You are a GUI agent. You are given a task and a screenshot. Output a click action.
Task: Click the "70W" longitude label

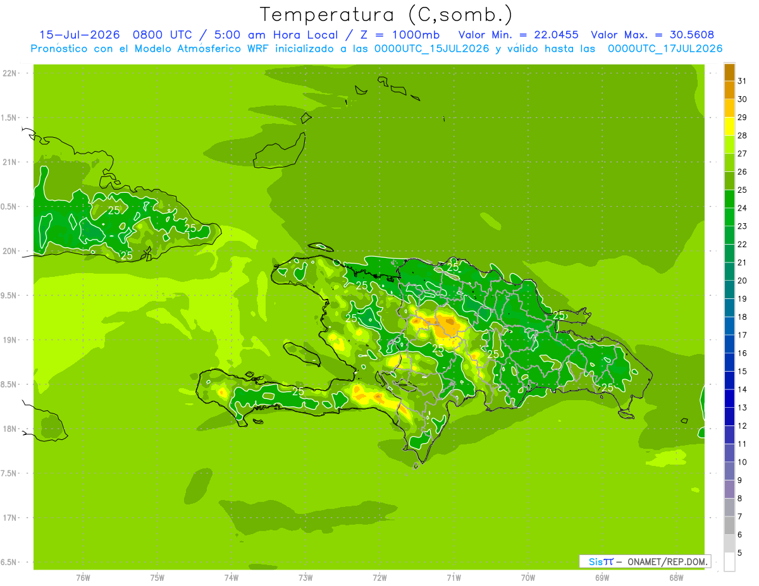[528, 578]
